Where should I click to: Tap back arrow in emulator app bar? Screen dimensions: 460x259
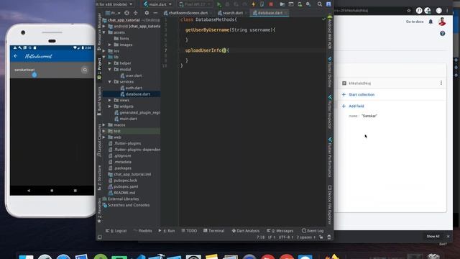[x=16, y=56]
